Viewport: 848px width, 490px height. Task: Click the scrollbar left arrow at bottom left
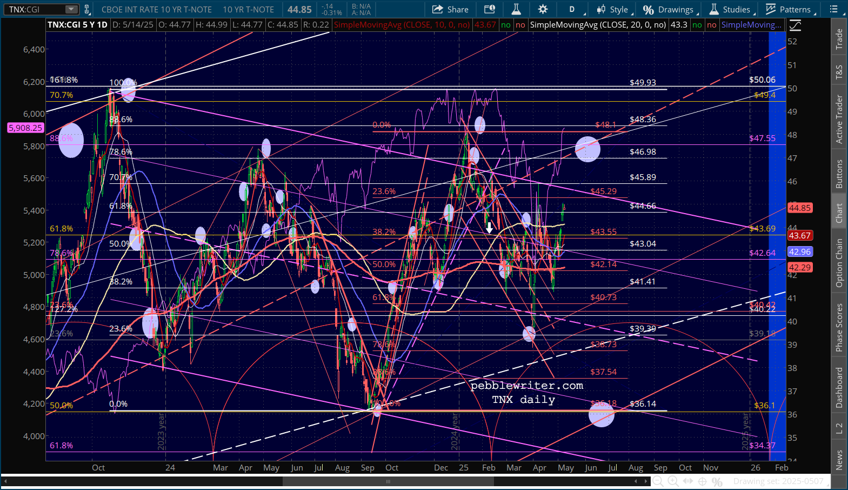pyautogui.click(x=6, y=481)
